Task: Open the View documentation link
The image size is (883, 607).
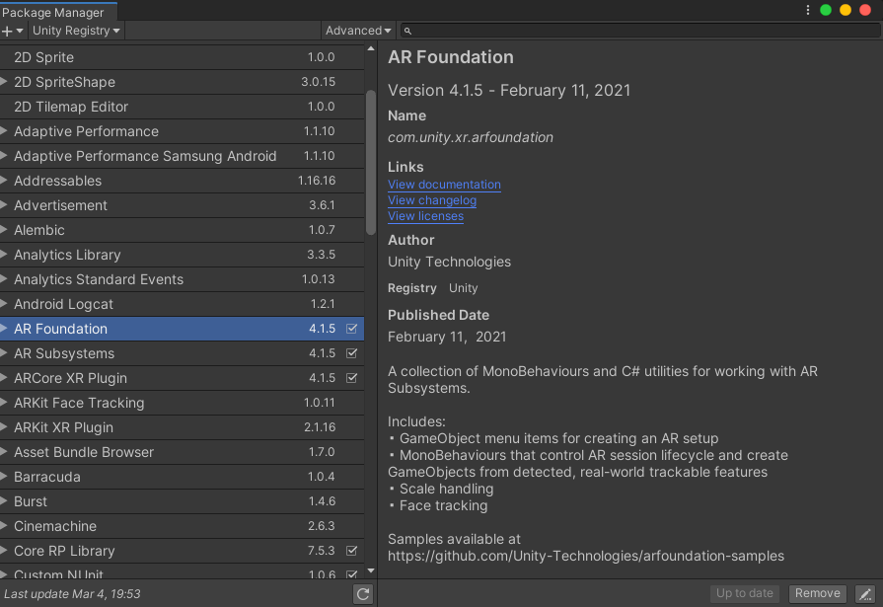Action: [444, 185]
